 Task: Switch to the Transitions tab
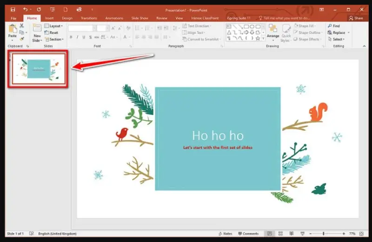pyautogui.click(x=89, y=18)
